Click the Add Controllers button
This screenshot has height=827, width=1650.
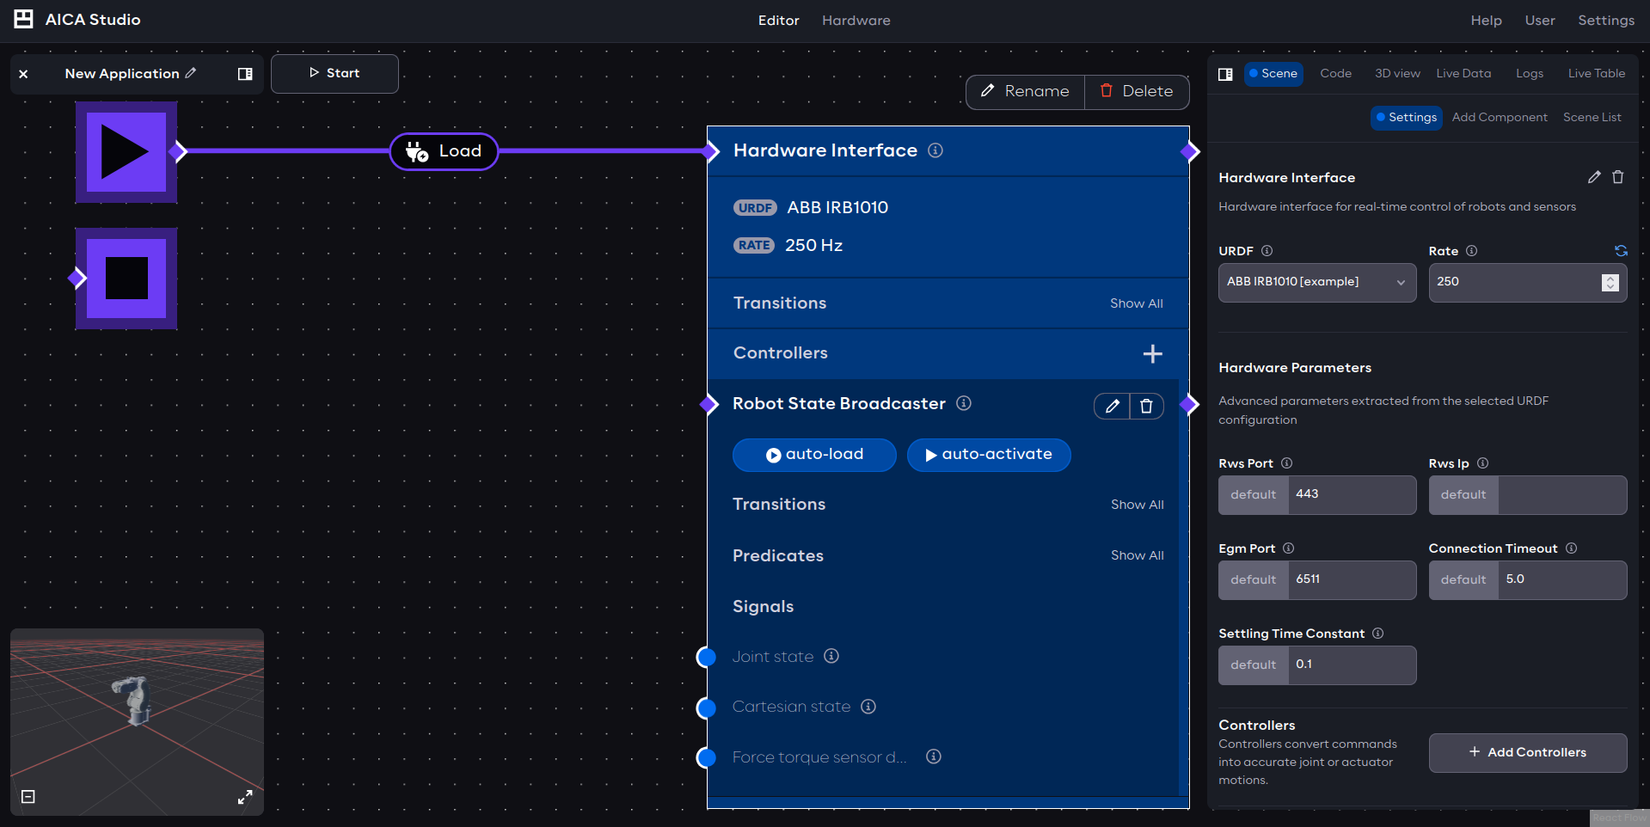click(1527, 752)
